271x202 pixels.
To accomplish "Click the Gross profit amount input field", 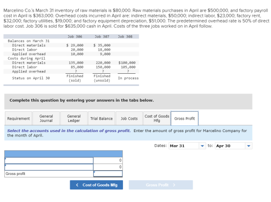I will click(x=108, y=174).
